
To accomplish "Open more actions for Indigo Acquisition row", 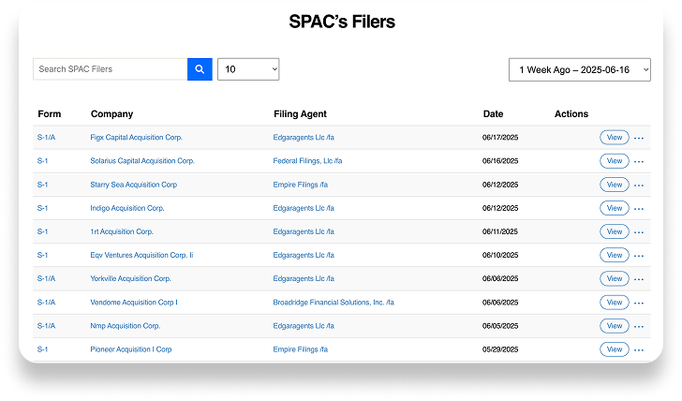I will point(639,209).
